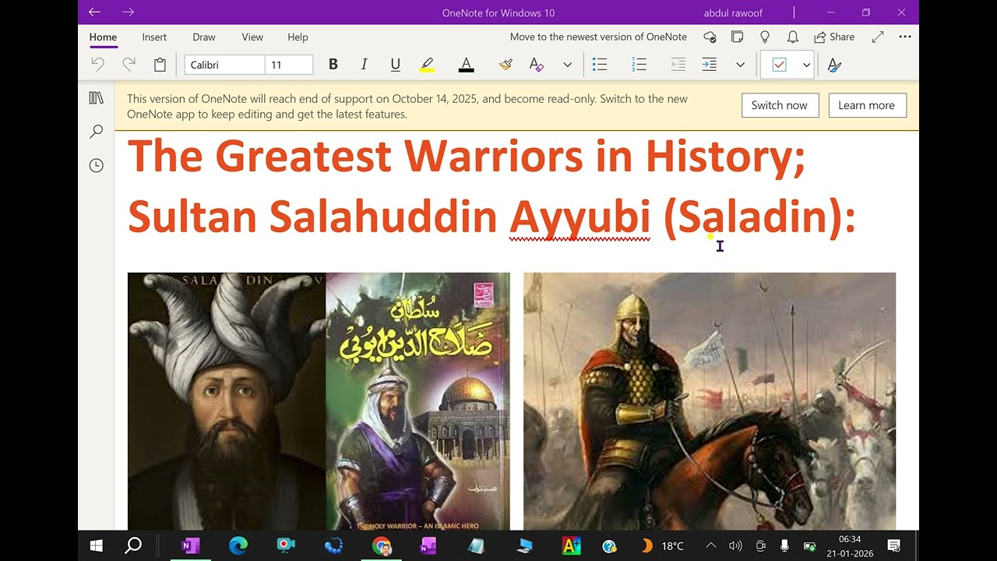Open Windows taskbar search
Viewport: 997px width, 561px height.
[133, 546]
